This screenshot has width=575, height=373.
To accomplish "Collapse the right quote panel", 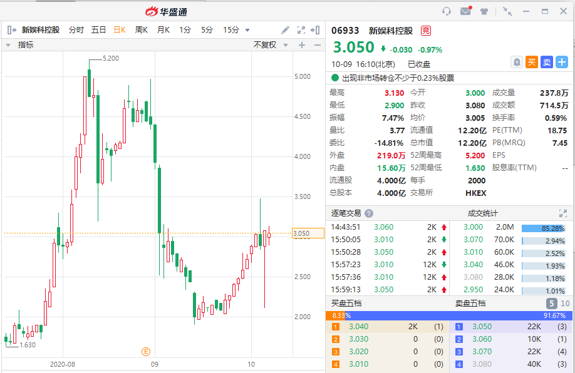I will click(315, 30).
